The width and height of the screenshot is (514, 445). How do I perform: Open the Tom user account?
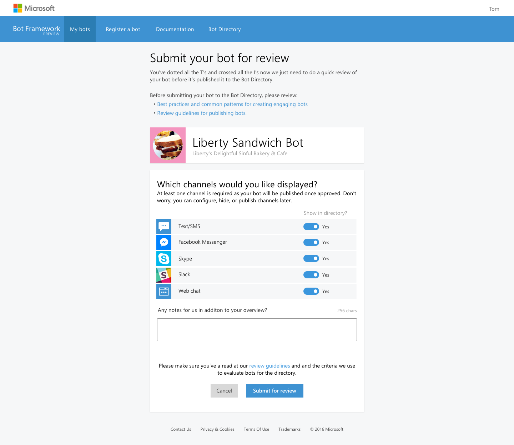(x=494, y=9)
